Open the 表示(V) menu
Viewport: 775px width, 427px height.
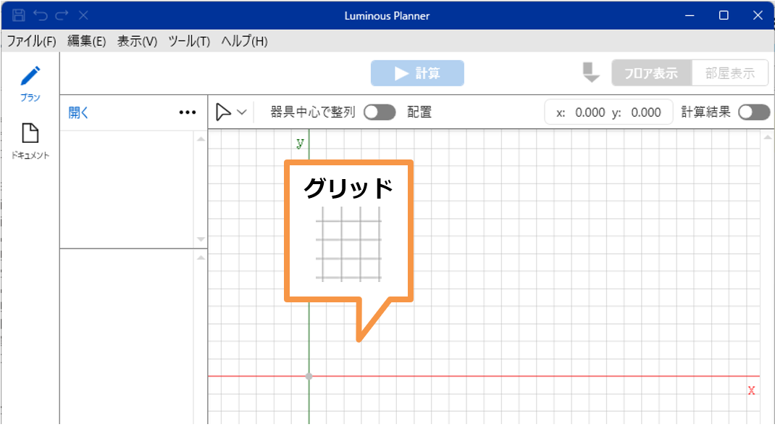pos(137,41)
